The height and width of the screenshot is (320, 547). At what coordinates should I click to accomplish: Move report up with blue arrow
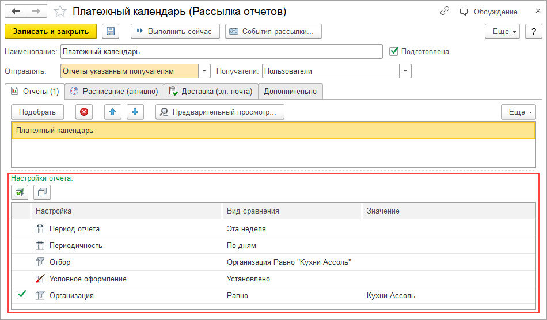113,112
